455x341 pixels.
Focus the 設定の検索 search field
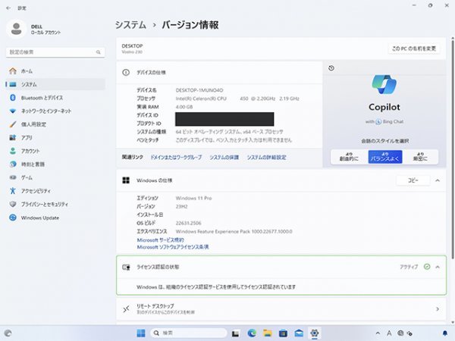coord(55,52)
